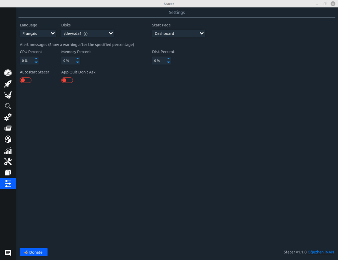Open the System Cleaner broom icon
This screenshot has width=338, height=260.
tap(8, 95)
